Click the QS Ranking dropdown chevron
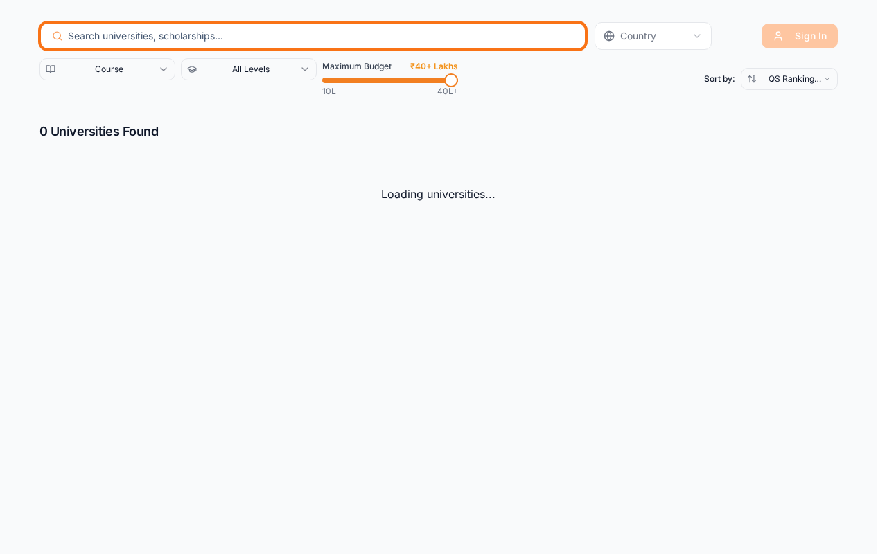Viewport: 887px width, 554px height. pyautogui.click(x=827, y=79)
